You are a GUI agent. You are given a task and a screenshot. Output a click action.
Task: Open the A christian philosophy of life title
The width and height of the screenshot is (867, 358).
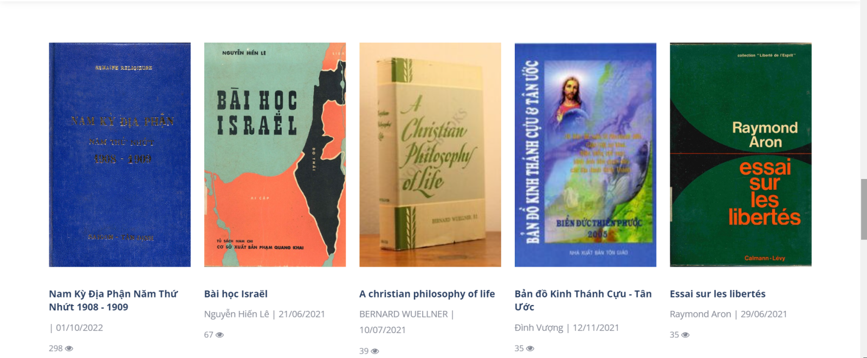[x=427, y=294]
